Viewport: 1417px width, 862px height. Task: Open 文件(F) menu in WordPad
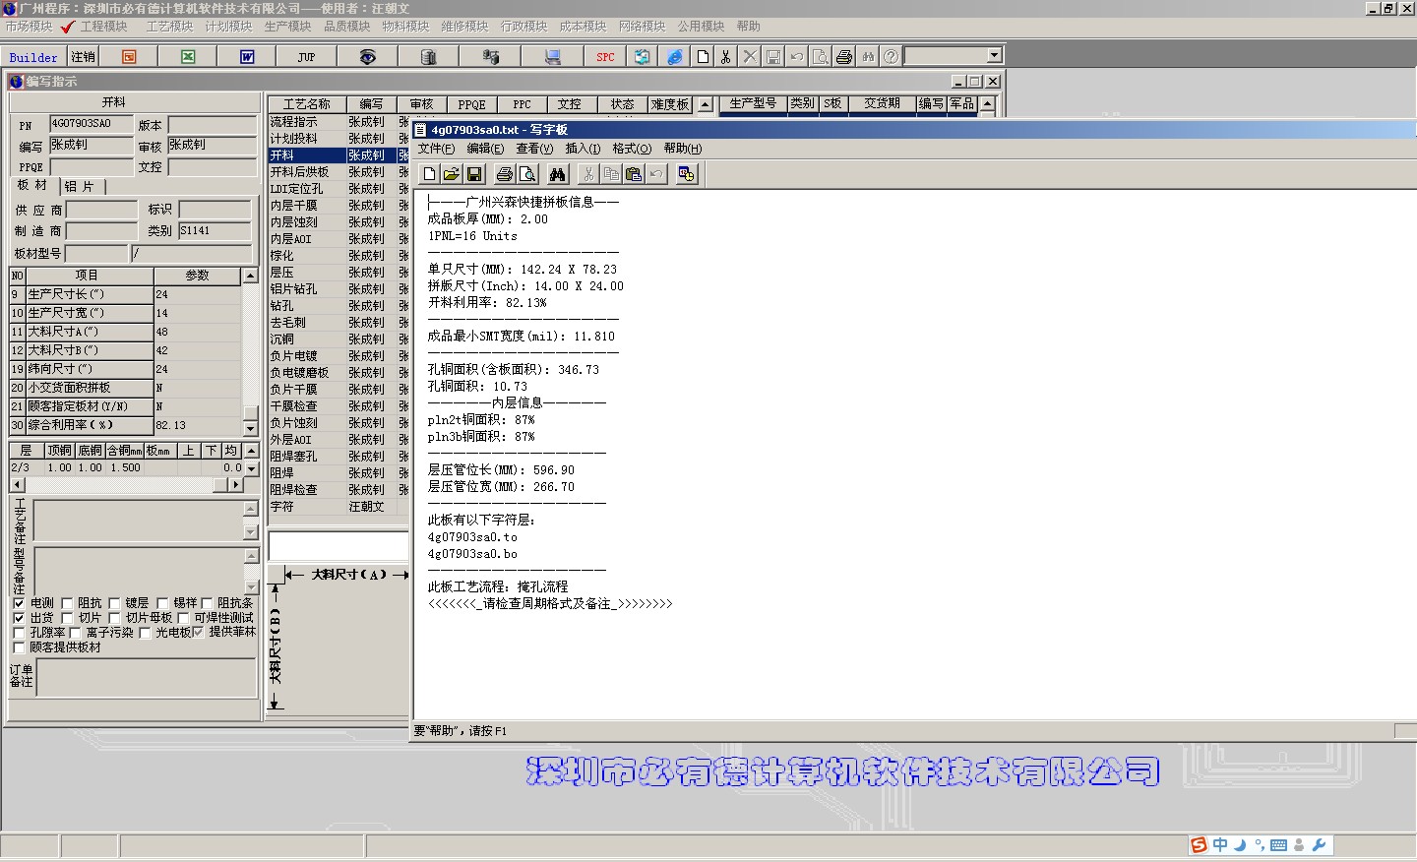[436, 149]
